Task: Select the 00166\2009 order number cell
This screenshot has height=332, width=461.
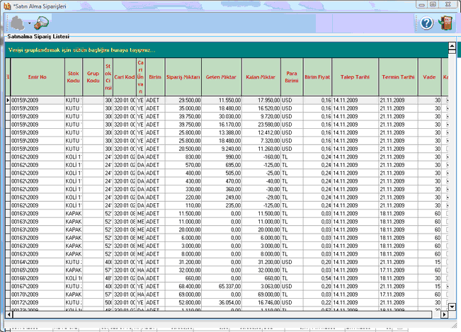Action: [38, 278]
